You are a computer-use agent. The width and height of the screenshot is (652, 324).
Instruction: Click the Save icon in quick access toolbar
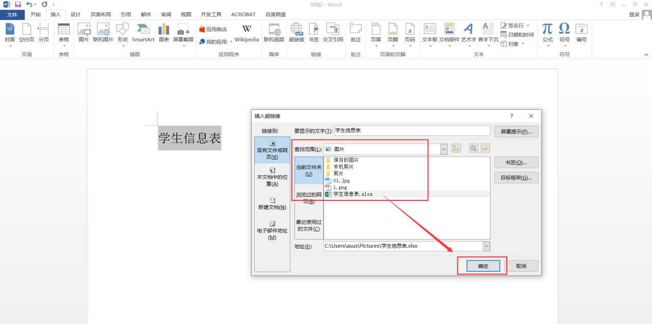click(x=18, y=4)
